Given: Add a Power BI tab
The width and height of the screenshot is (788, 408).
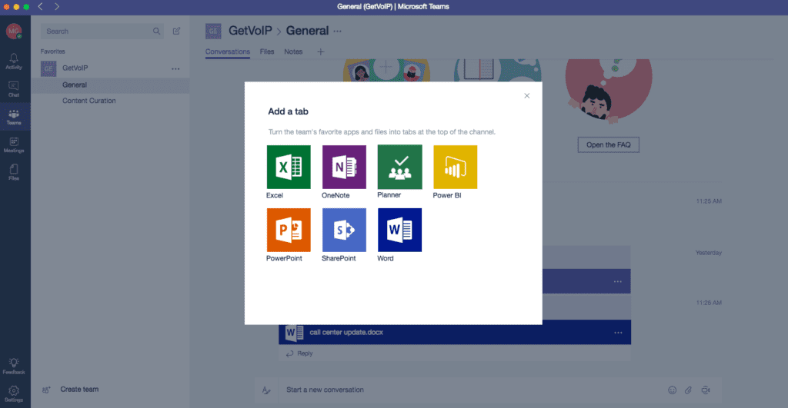Looking at the screenshot, I should tap(455, 167).
